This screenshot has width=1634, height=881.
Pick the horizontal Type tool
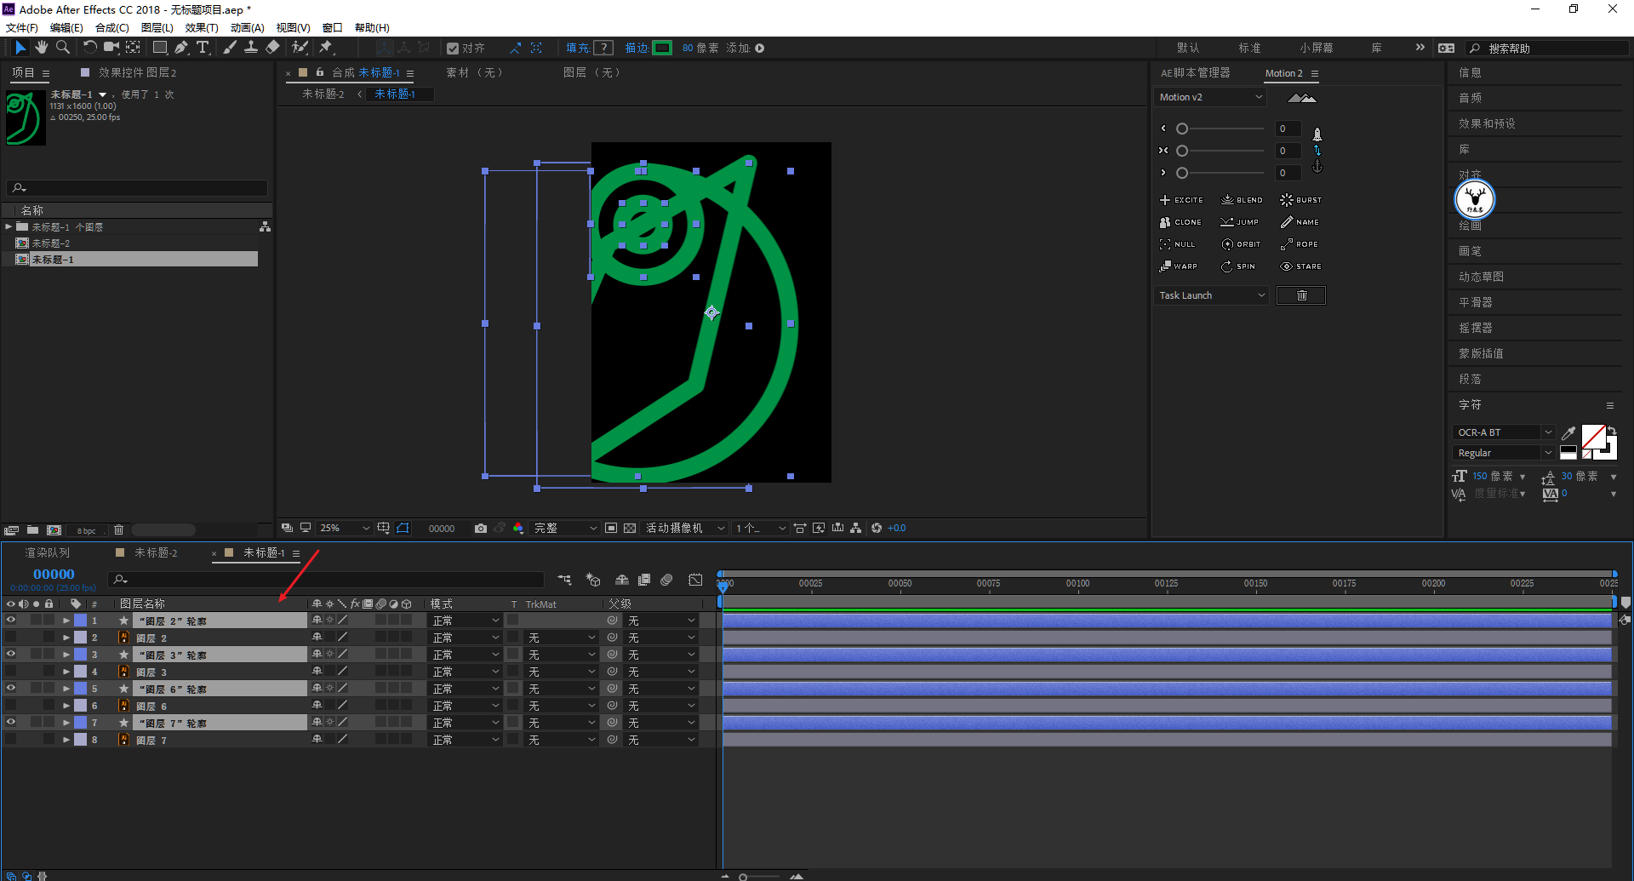coord(203,48)
